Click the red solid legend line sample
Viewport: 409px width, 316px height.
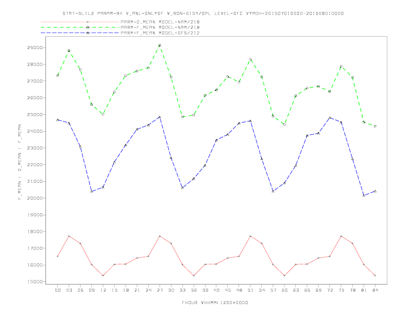tap(80, 22)
